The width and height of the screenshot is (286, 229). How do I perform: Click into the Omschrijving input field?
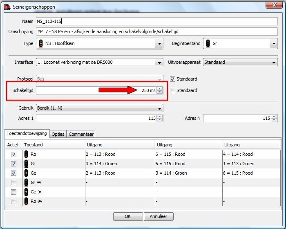[x=157, y=31]
